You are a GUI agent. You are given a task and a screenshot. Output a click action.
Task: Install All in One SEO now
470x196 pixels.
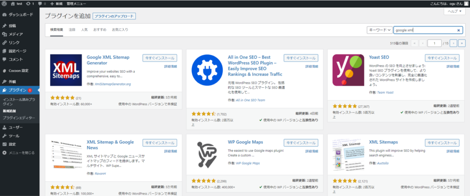tap(301, 58)
